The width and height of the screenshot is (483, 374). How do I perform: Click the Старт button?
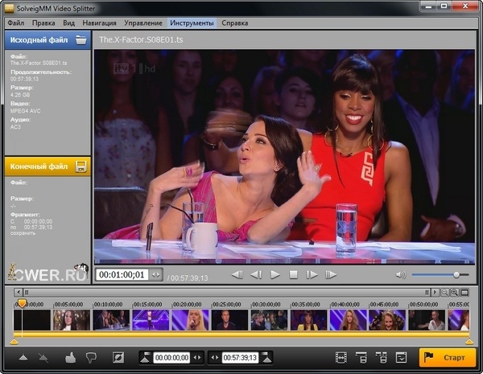448,356
